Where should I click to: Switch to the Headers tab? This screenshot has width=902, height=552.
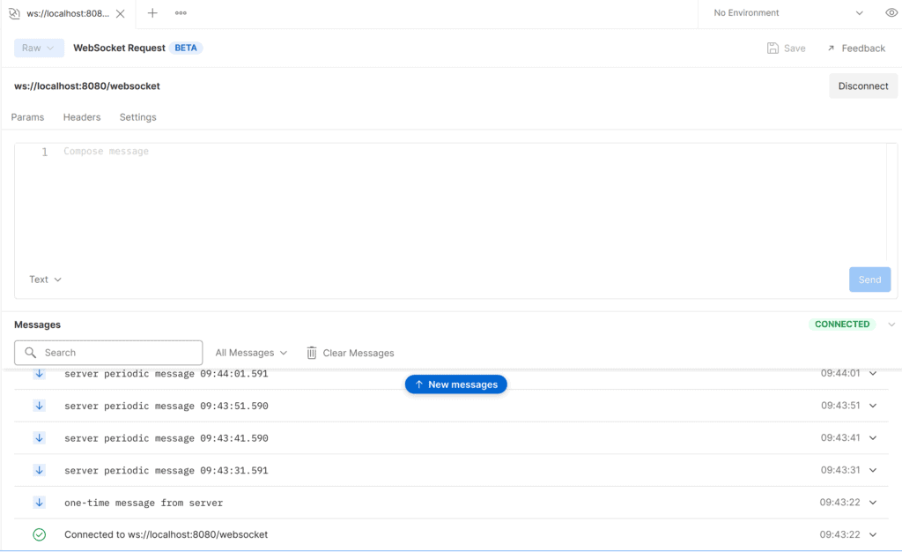[82, 116]
